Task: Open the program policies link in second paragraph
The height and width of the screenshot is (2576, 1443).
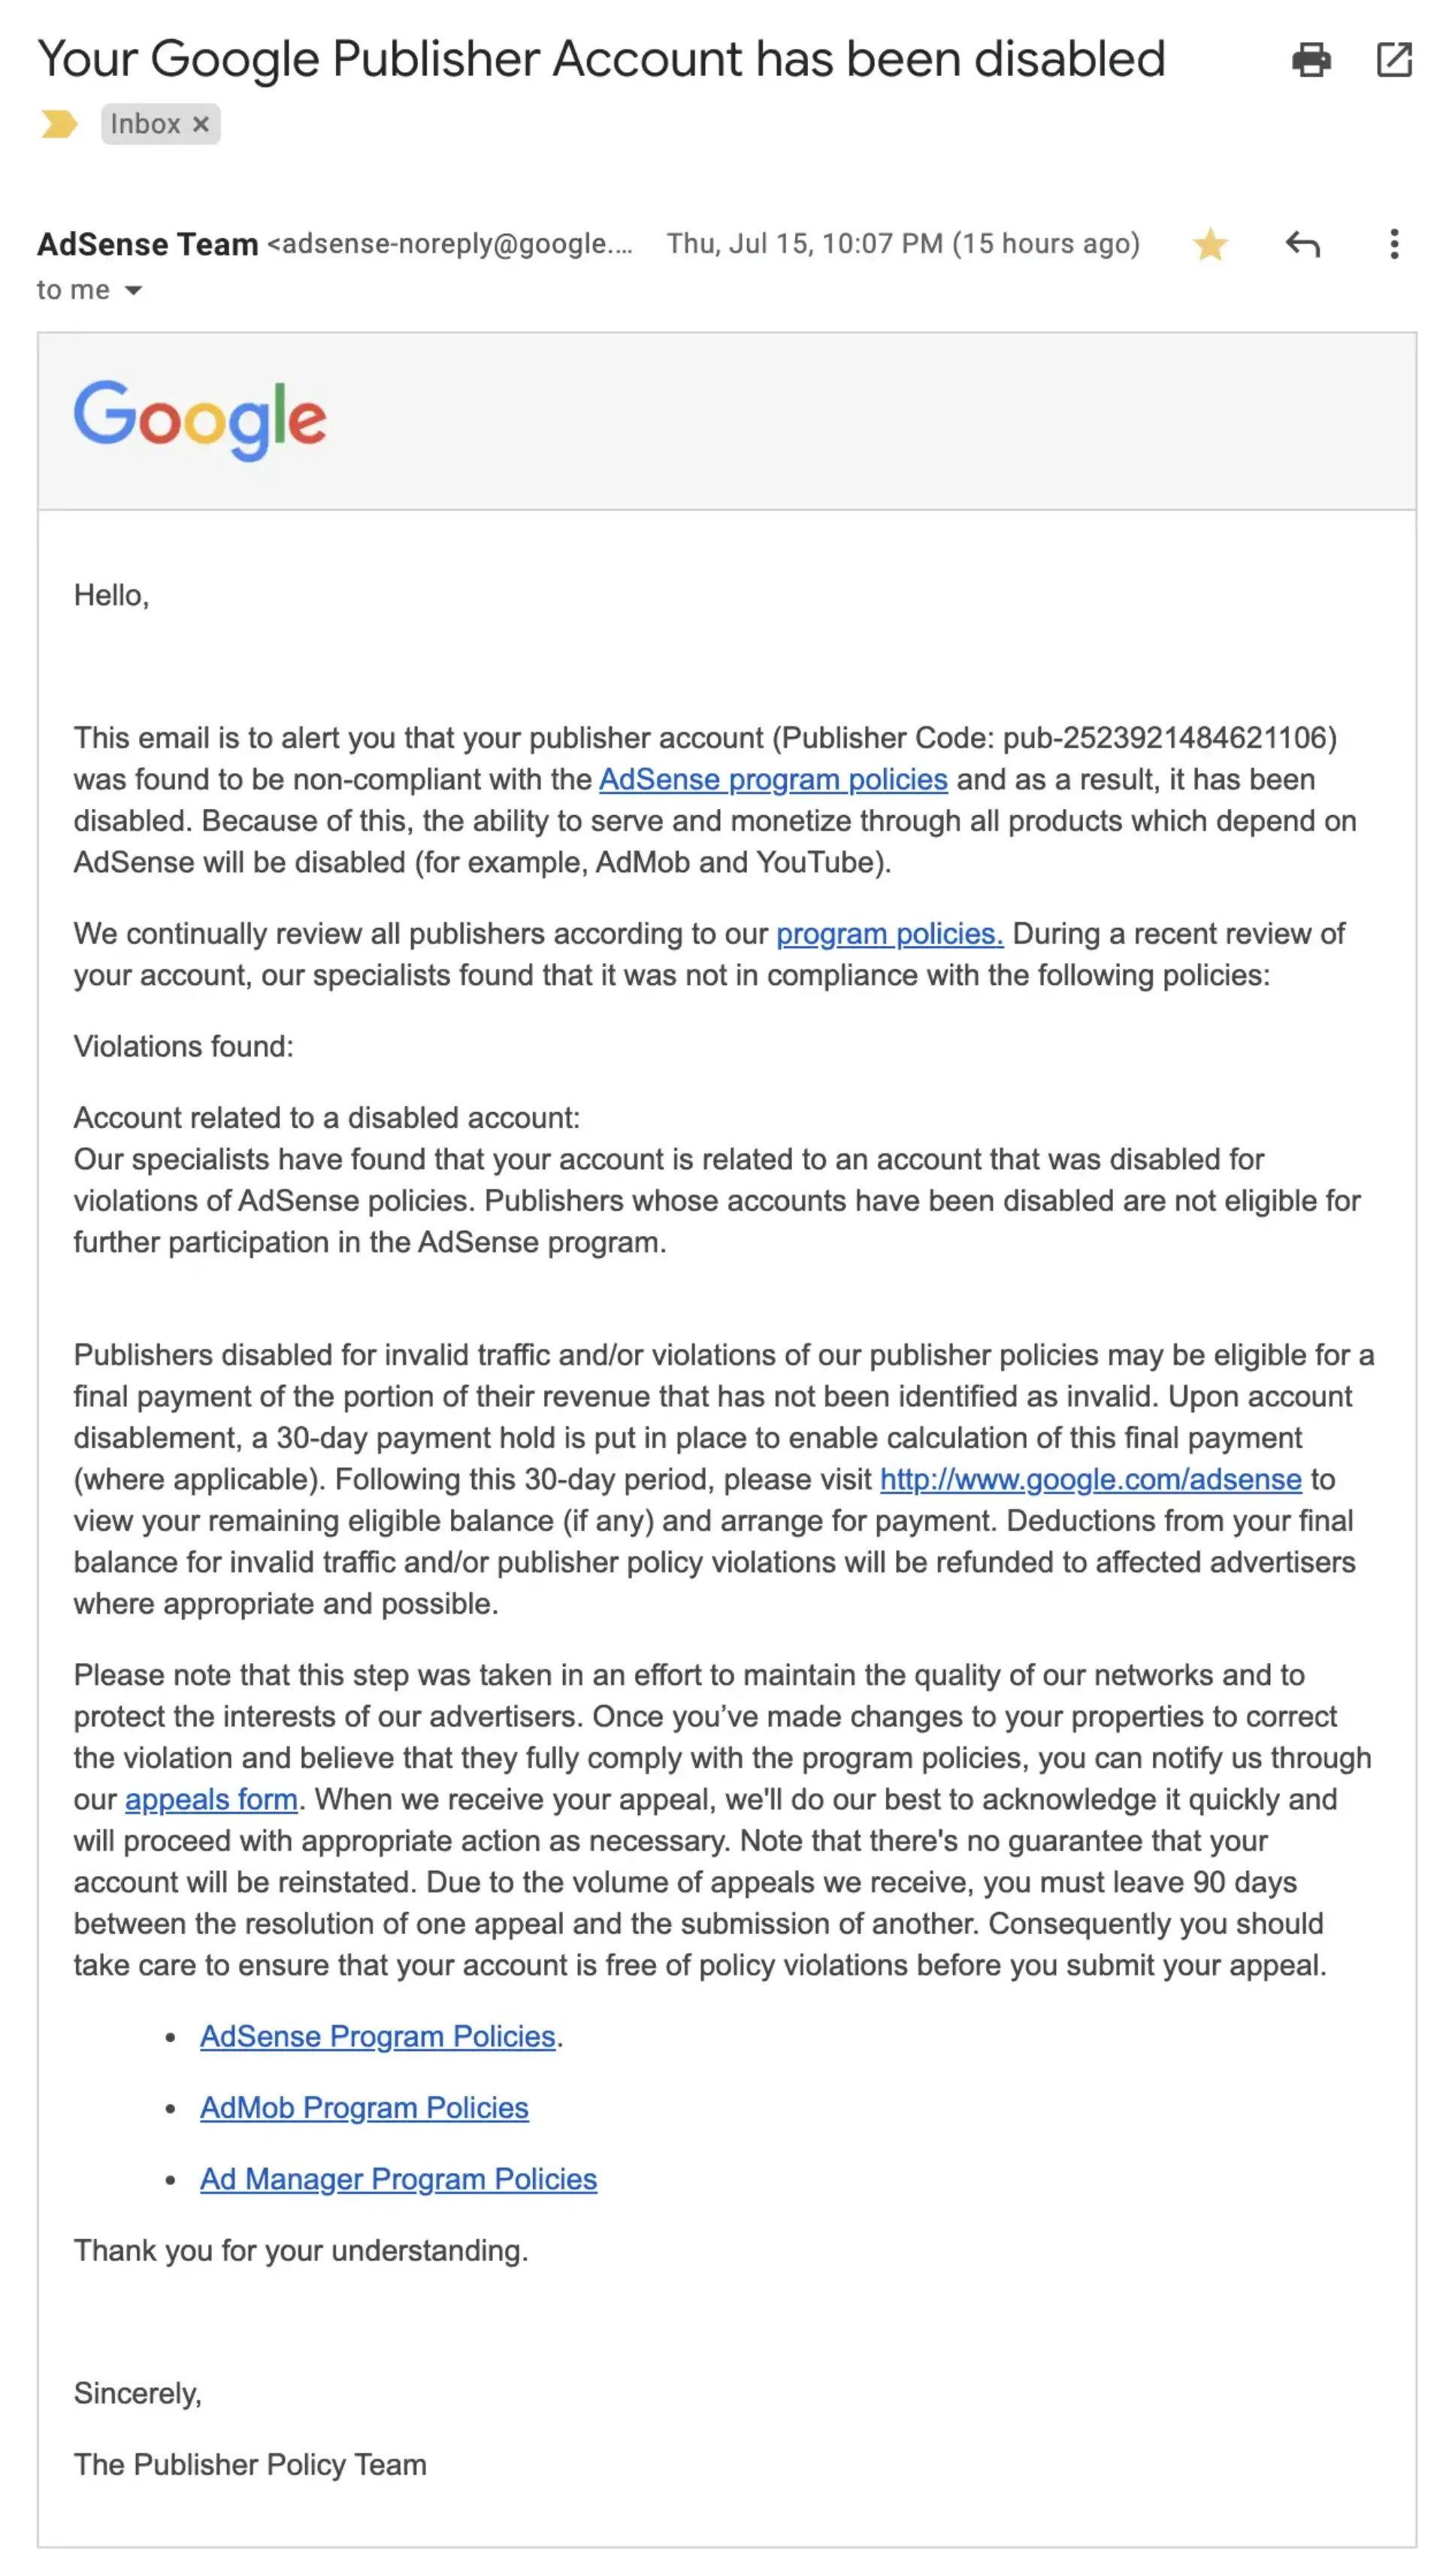Action: [x=888, y=934]
